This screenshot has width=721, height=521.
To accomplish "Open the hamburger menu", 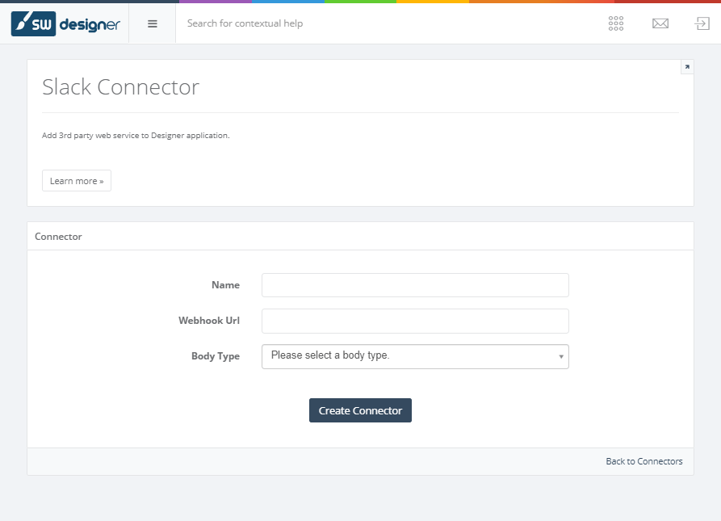I will pyautogui.click(x=153, y=24).
